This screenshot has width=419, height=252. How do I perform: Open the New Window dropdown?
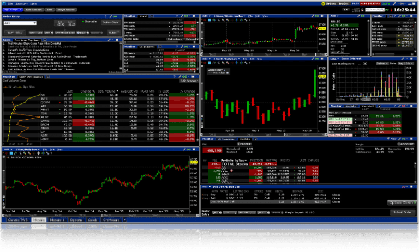(13, 10)
